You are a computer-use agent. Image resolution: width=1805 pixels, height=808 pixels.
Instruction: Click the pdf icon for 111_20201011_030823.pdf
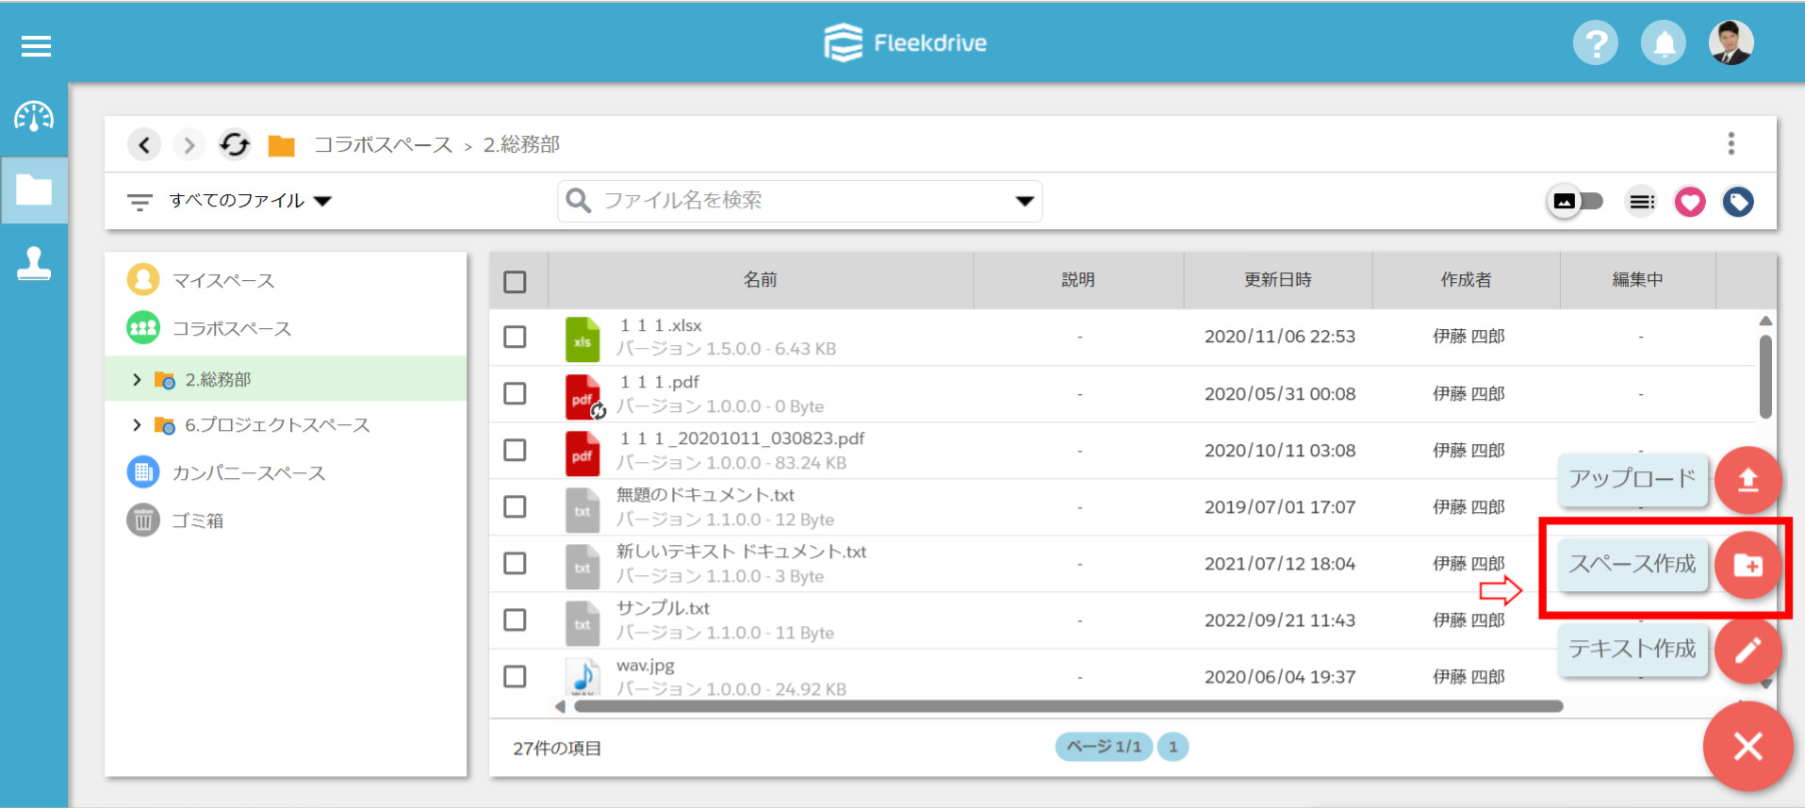pyautogui.click(x=583, y=453)
